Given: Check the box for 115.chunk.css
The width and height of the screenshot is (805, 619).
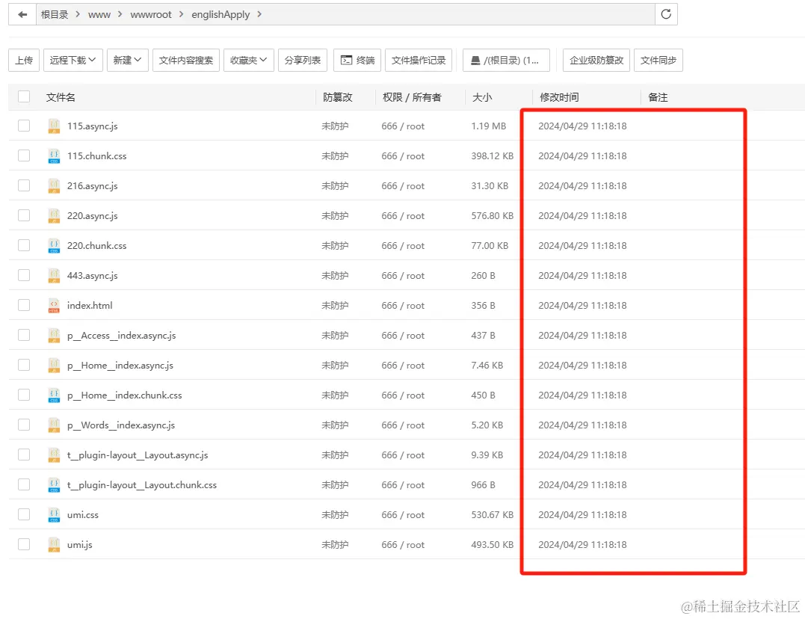Looking at the screenshot, I should tap(24, 155).
